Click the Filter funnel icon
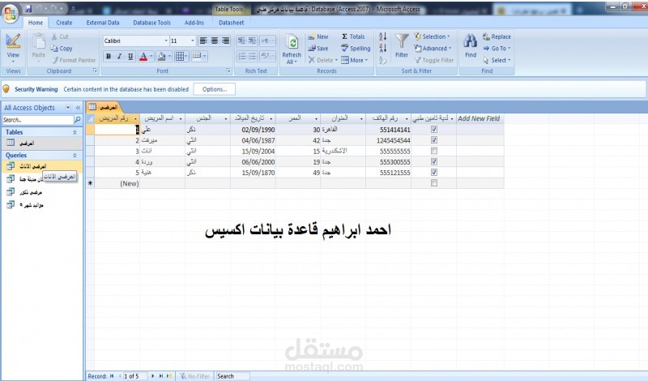The image size is (648, 381). tap(401, 41)
